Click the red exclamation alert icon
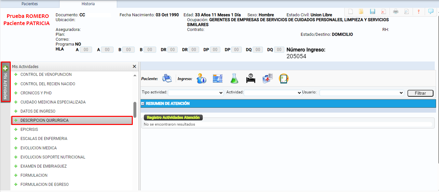 [x=418, y=11]
